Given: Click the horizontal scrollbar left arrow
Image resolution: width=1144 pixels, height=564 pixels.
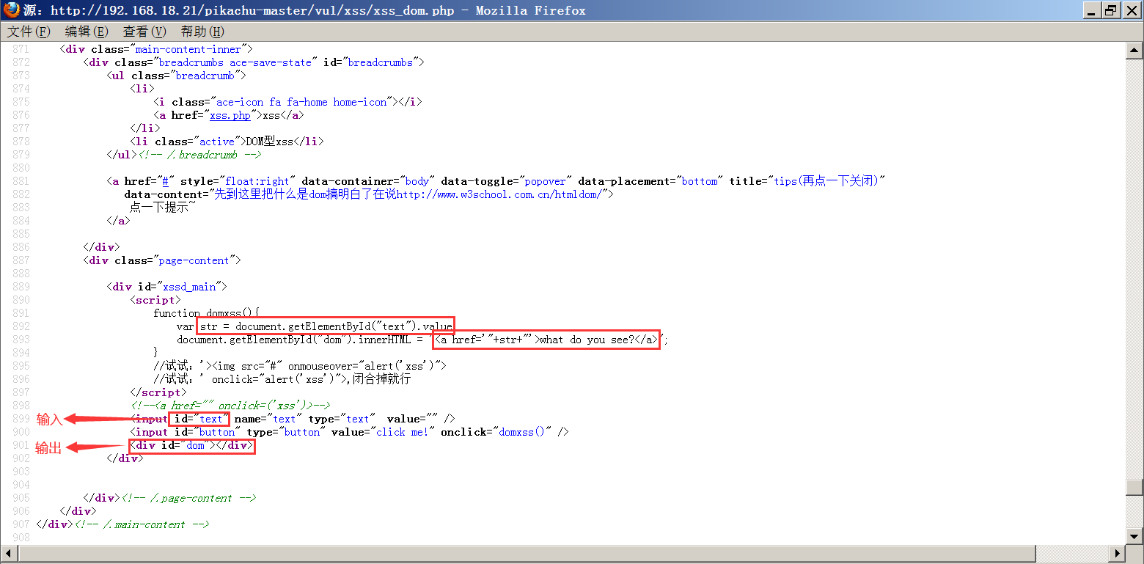Looking at the screenshot, I should click(x=8, y=554).
